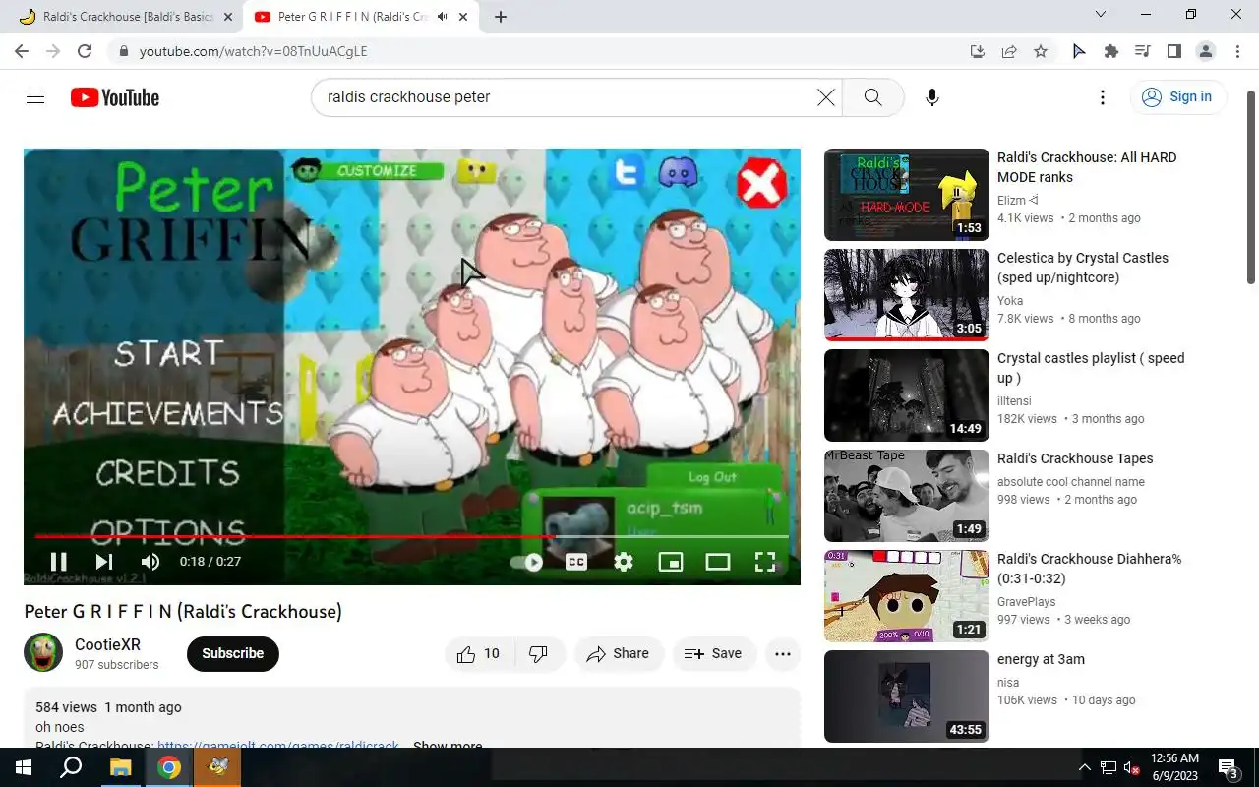Open Celestica by Crystal Castles video title

coord(1083,268)
